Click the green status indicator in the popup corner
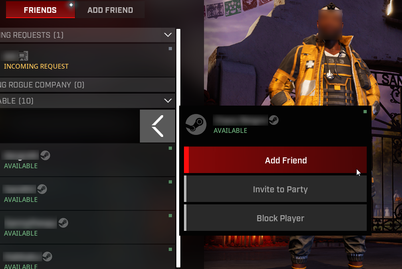The width and height of the screenshot is (402, 269). tap(365, 112)
